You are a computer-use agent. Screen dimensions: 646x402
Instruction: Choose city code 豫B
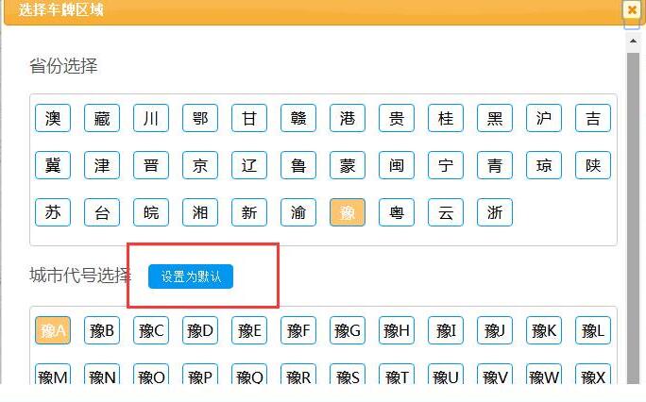click(x=102, y=330)
